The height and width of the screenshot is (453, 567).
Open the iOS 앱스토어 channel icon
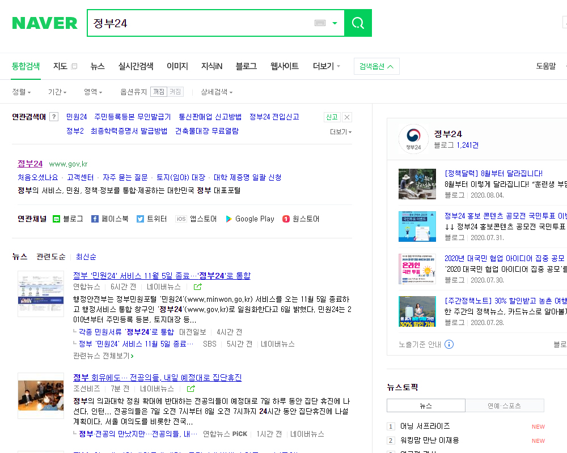196,219
